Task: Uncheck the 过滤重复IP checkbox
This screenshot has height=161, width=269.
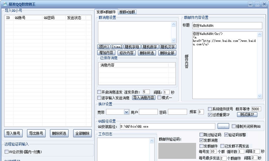Action: click(x=210, y=115)
